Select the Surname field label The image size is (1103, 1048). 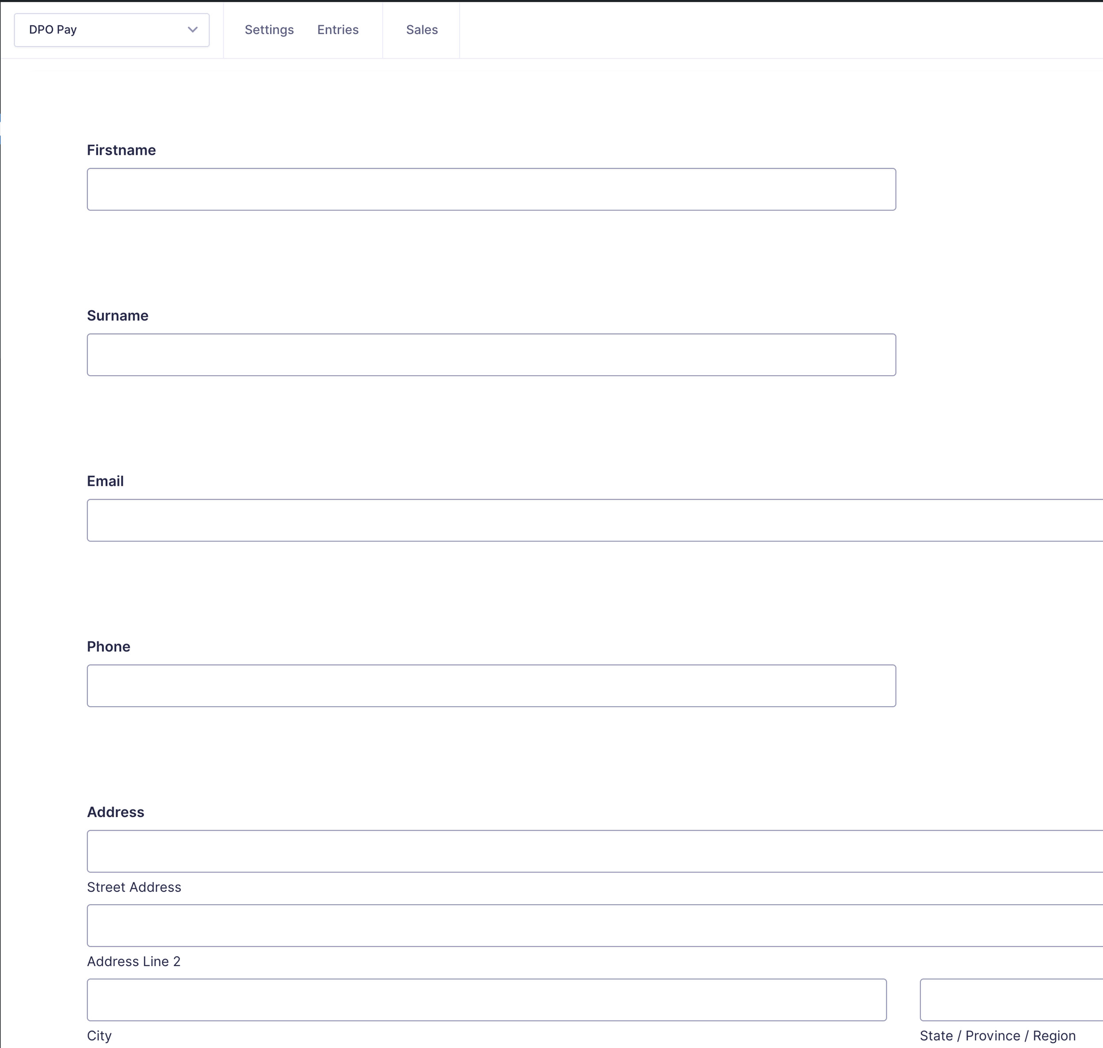[118, 316]
